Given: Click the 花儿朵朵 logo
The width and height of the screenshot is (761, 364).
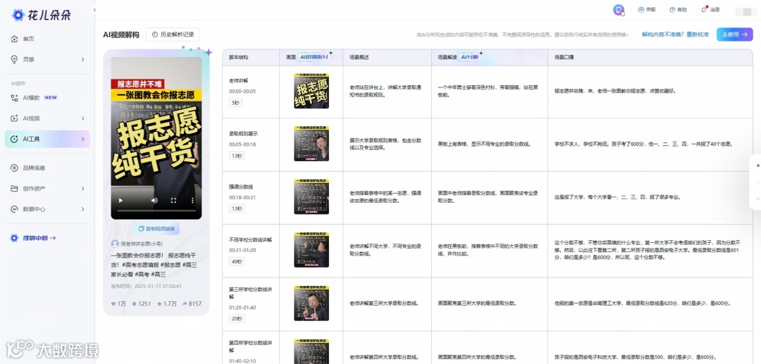Looking at the screenshot, I should click(x=42, y=15).
